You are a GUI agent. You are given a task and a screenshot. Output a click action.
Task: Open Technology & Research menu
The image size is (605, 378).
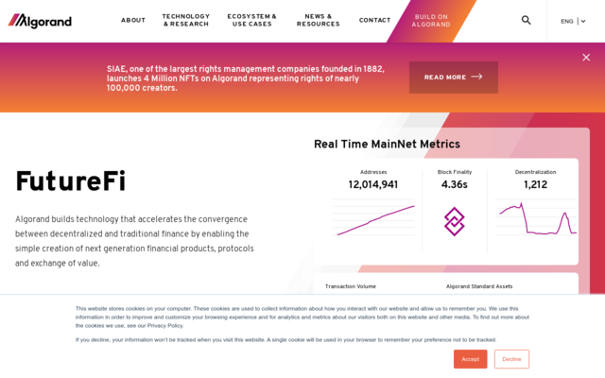point(186,20)
